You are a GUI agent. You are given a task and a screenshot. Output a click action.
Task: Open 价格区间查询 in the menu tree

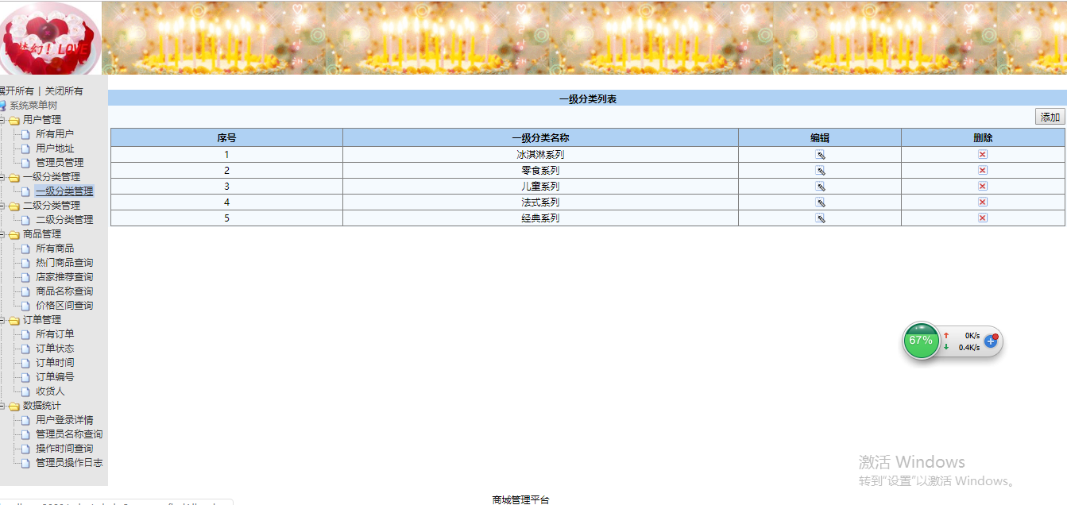(64, 306)
